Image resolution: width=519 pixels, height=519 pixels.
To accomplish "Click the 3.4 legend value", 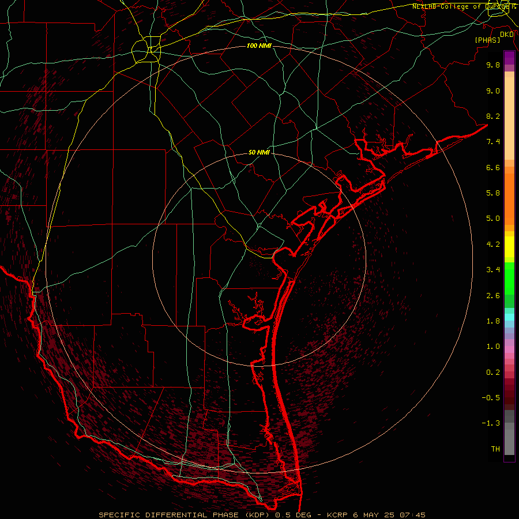I will click(493, 270).
